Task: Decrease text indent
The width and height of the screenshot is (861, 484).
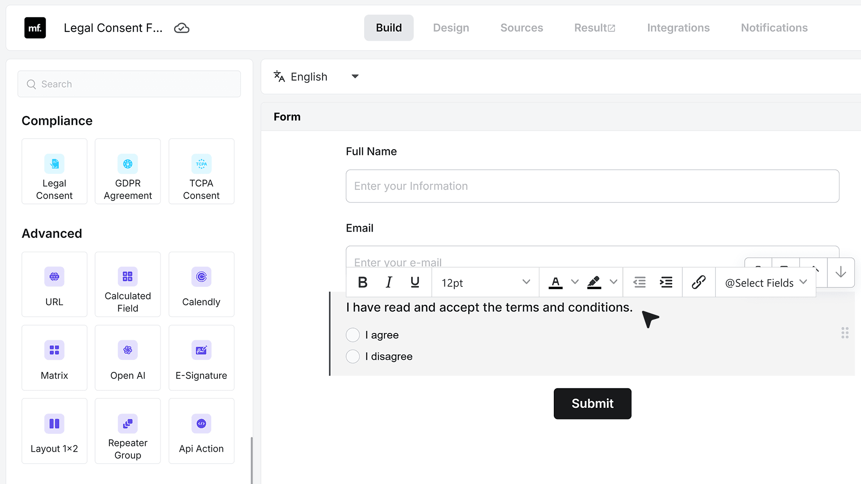Action: tap(639, 282)
